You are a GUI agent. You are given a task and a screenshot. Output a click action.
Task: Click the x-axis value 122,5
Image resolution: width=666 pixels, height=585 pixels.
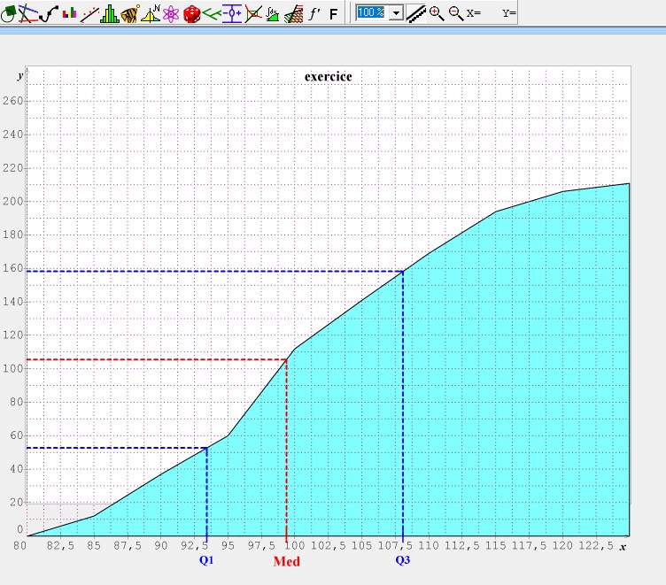596,545
